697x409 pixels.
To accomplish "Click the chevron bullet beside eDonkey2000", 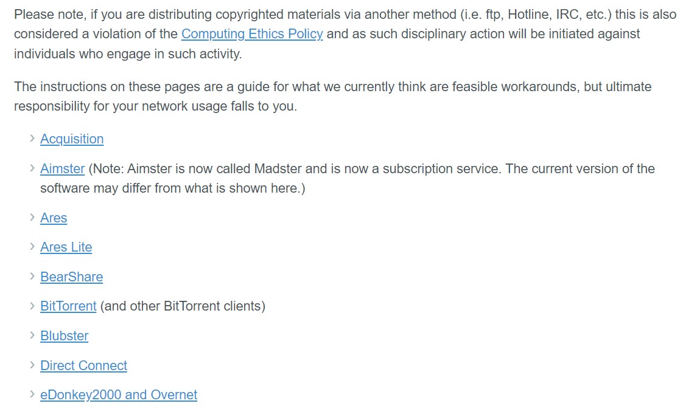I will (x=32, y=394).
